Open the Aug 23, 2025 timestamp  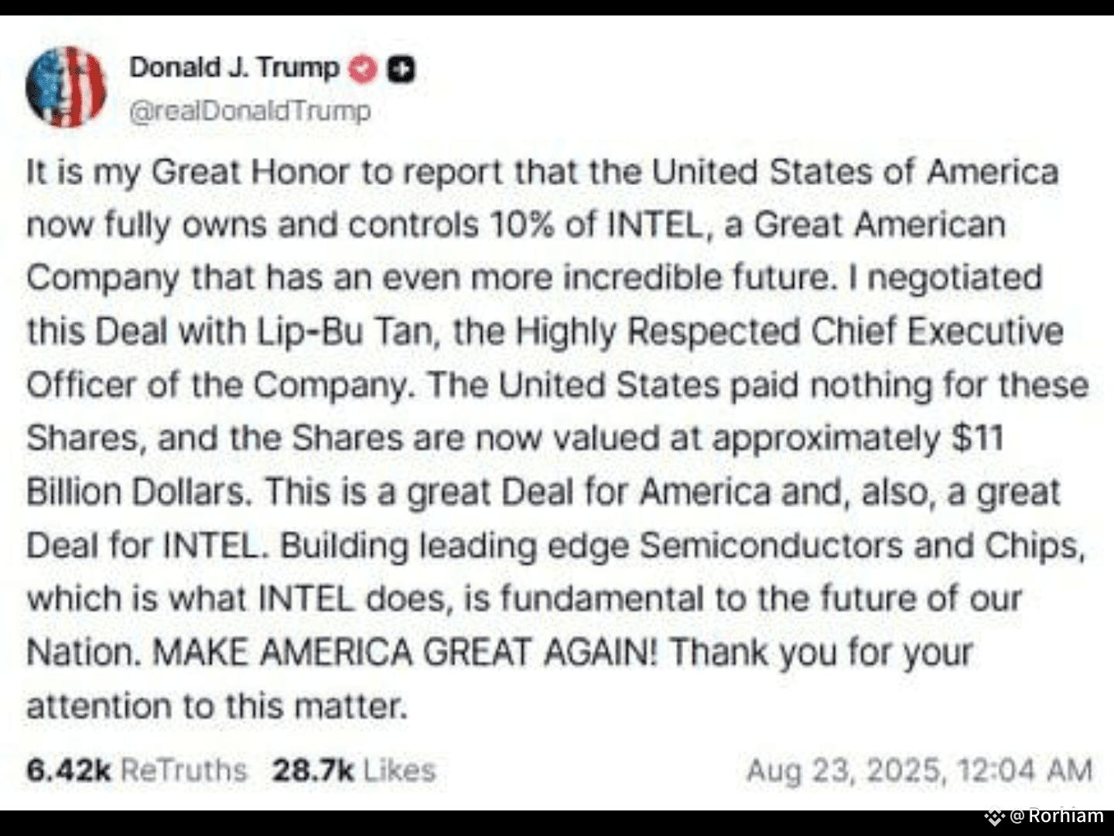846,770
